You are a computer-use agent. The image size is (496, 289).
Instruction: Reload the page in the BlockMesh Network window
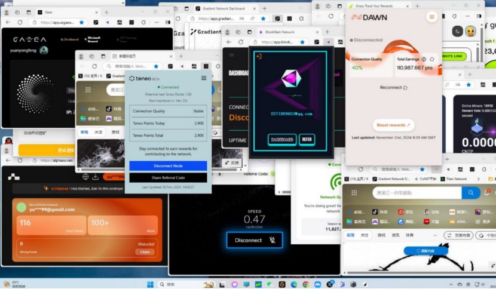tap(241, 42)
